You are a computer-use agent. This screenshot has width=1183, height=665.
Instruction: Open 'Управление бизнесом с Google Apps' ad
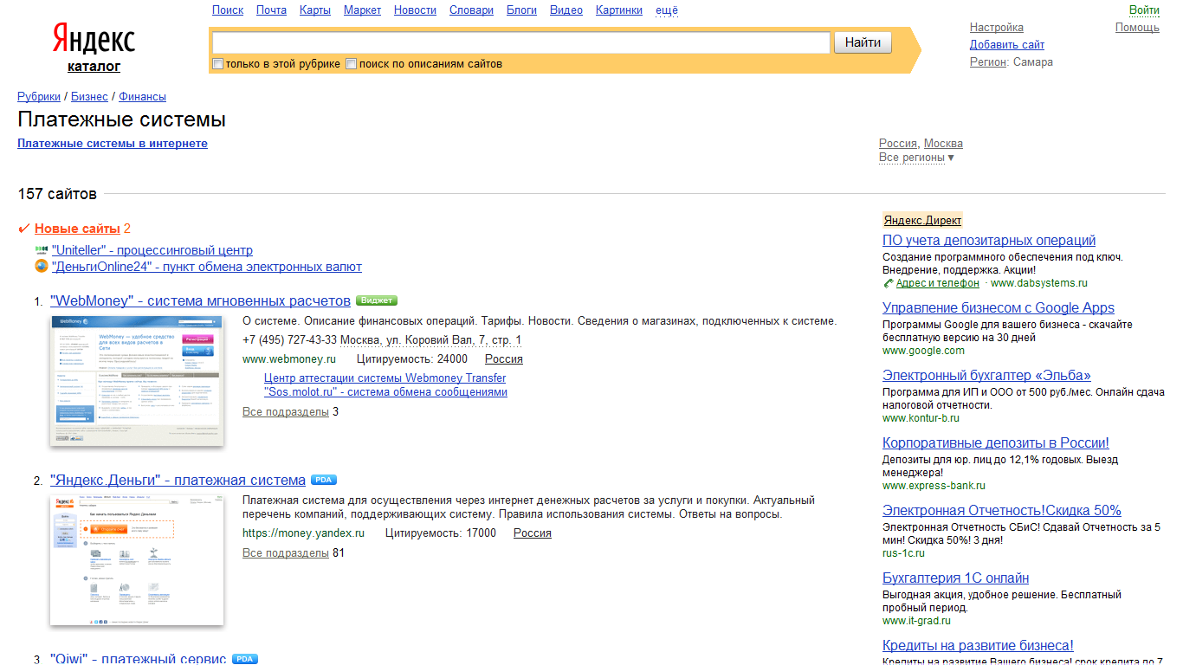(x=999, y=308)
